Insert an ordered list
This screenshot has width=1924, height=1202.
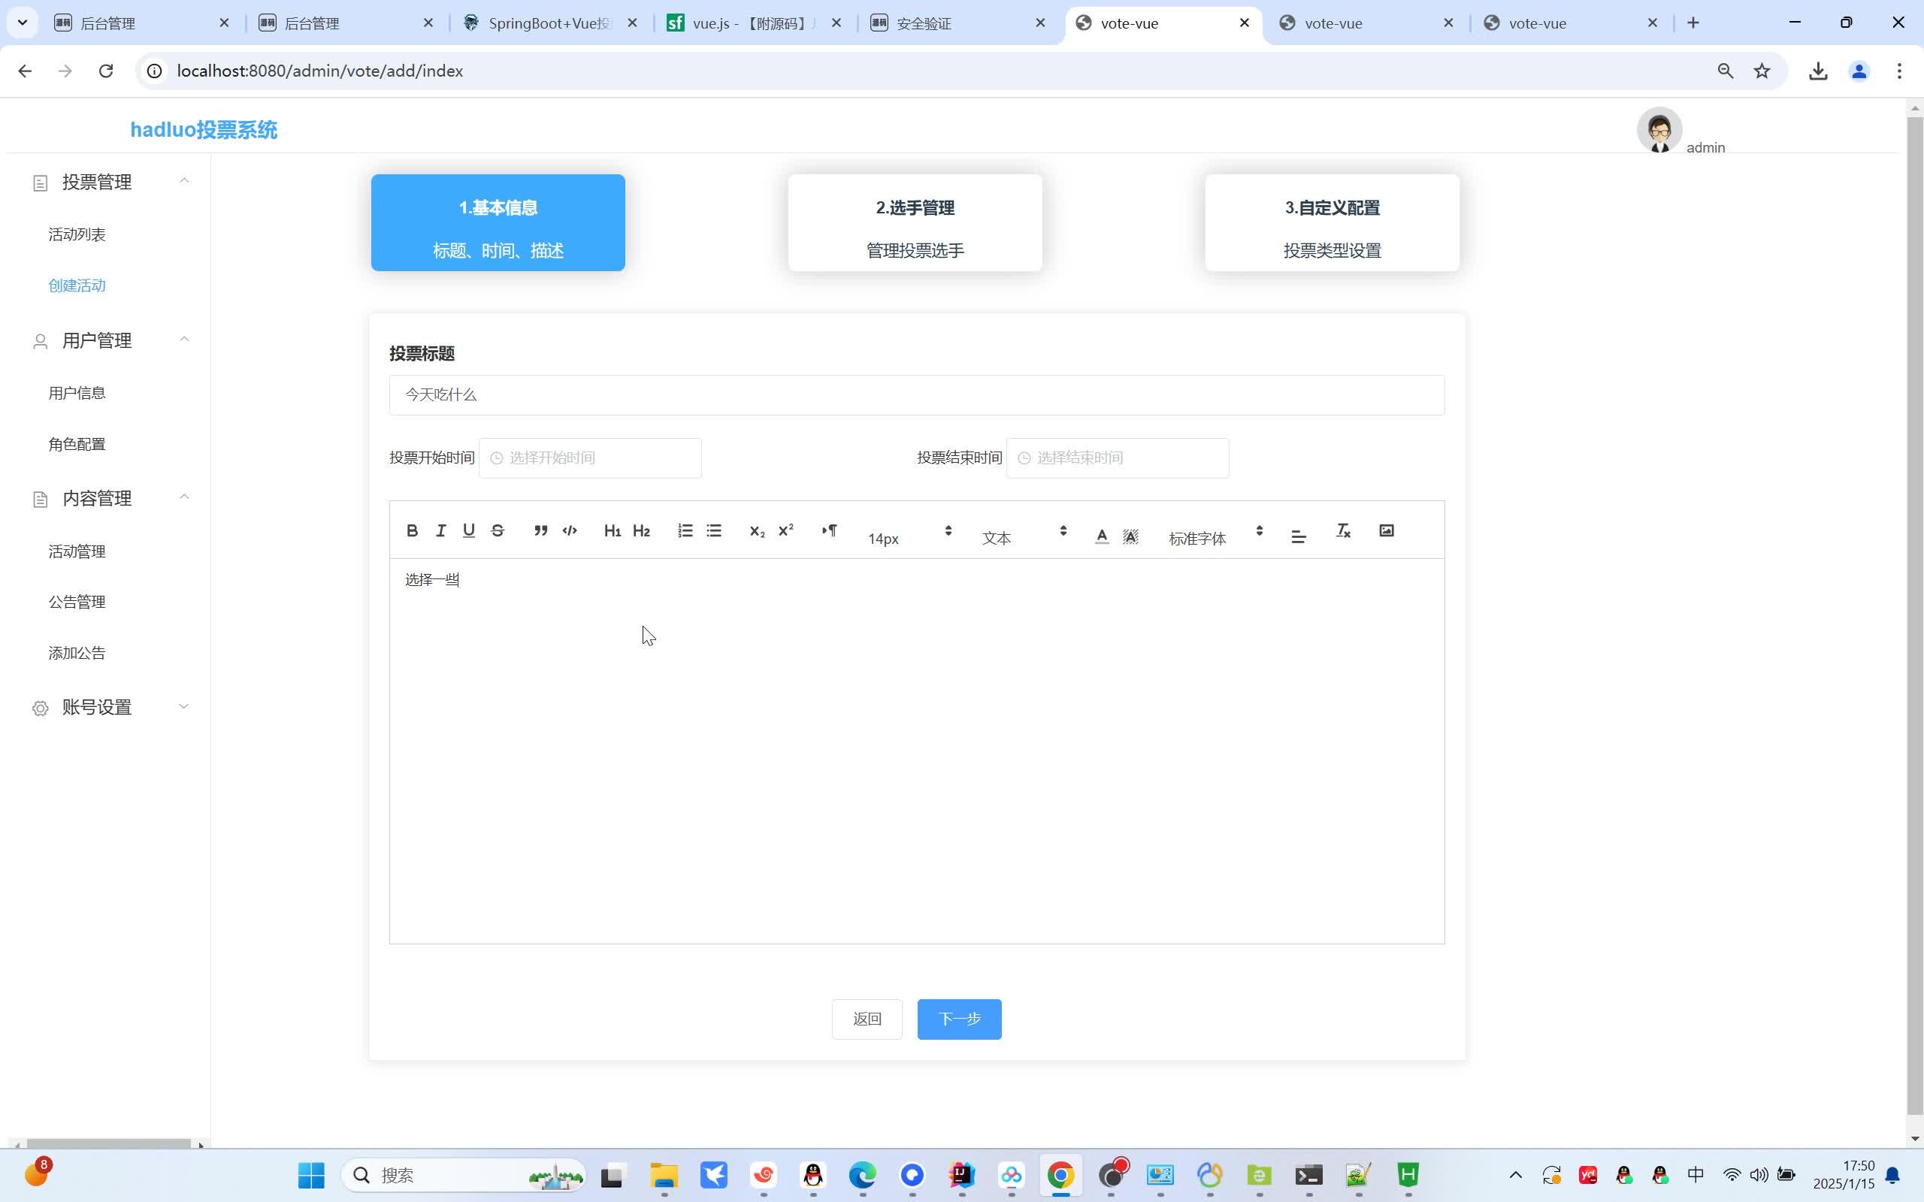coord(685,530)
